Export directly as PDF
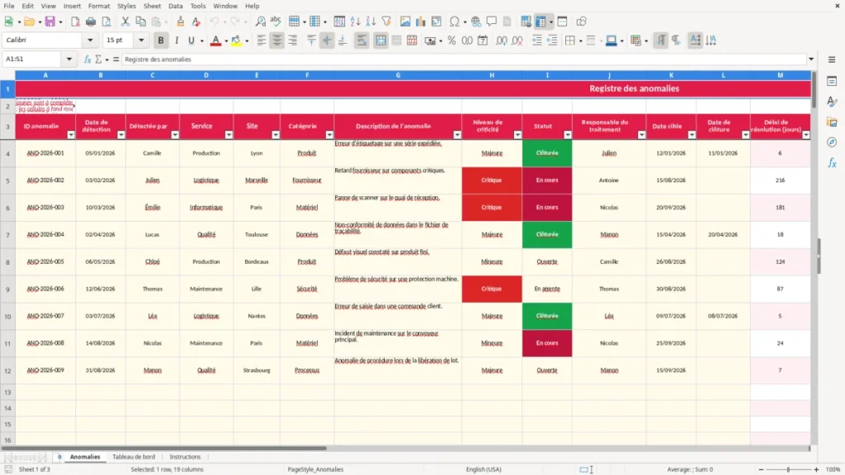This screenshot has width=845, height=475. [x=75, y=21]
